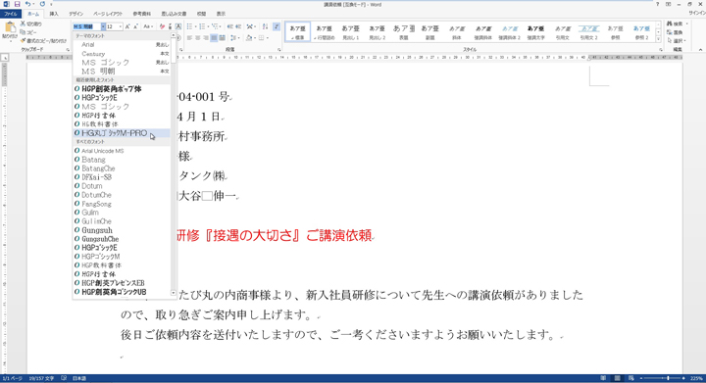The image size is (706, 383).
Task: Collapse the ribbon with arrow
Action: coord(700,49)
